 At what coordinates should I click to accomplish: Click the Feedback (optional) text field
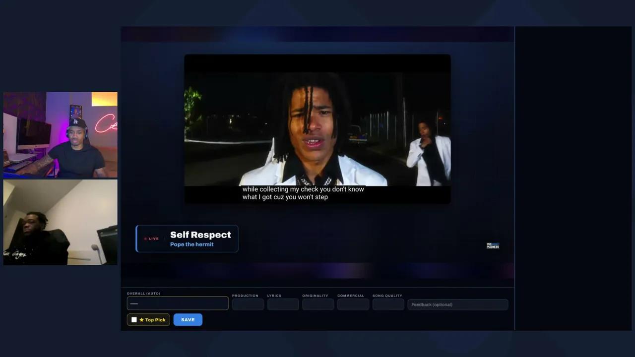pyautogui.click(x=458, y=304)
